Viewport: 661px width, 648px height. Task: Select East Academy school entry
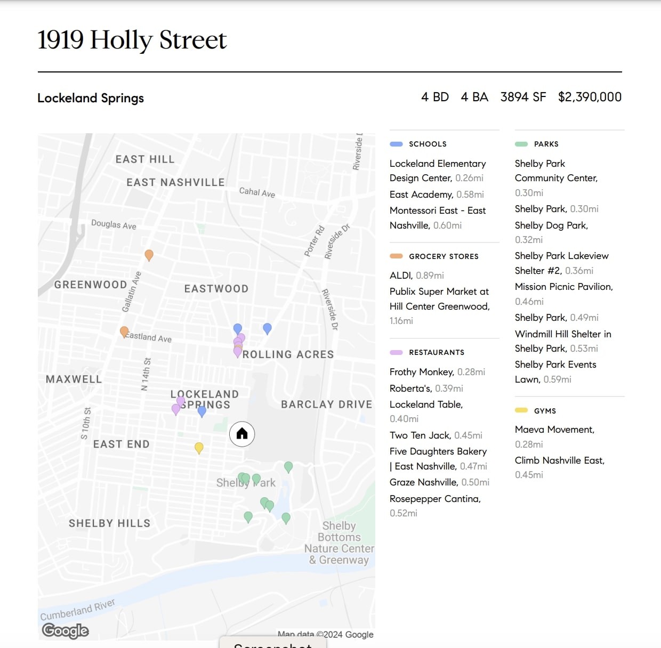(421, 195)
